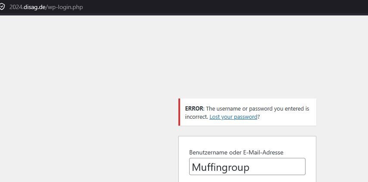Screen dimensions: 368x182
Task: Click the word 'incorrect' in the error message
Action: [196, 117]
